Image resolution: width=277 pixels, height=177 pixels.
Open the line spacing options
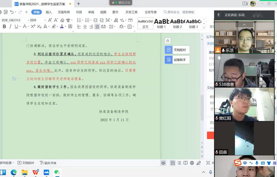point(111,26)
